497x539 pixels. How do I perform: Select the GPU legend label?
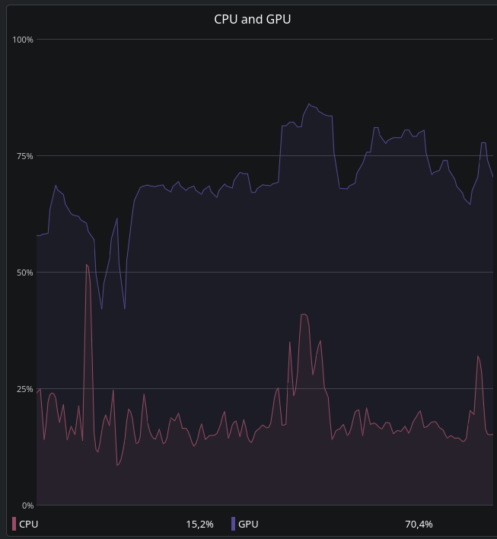(248, 525)
